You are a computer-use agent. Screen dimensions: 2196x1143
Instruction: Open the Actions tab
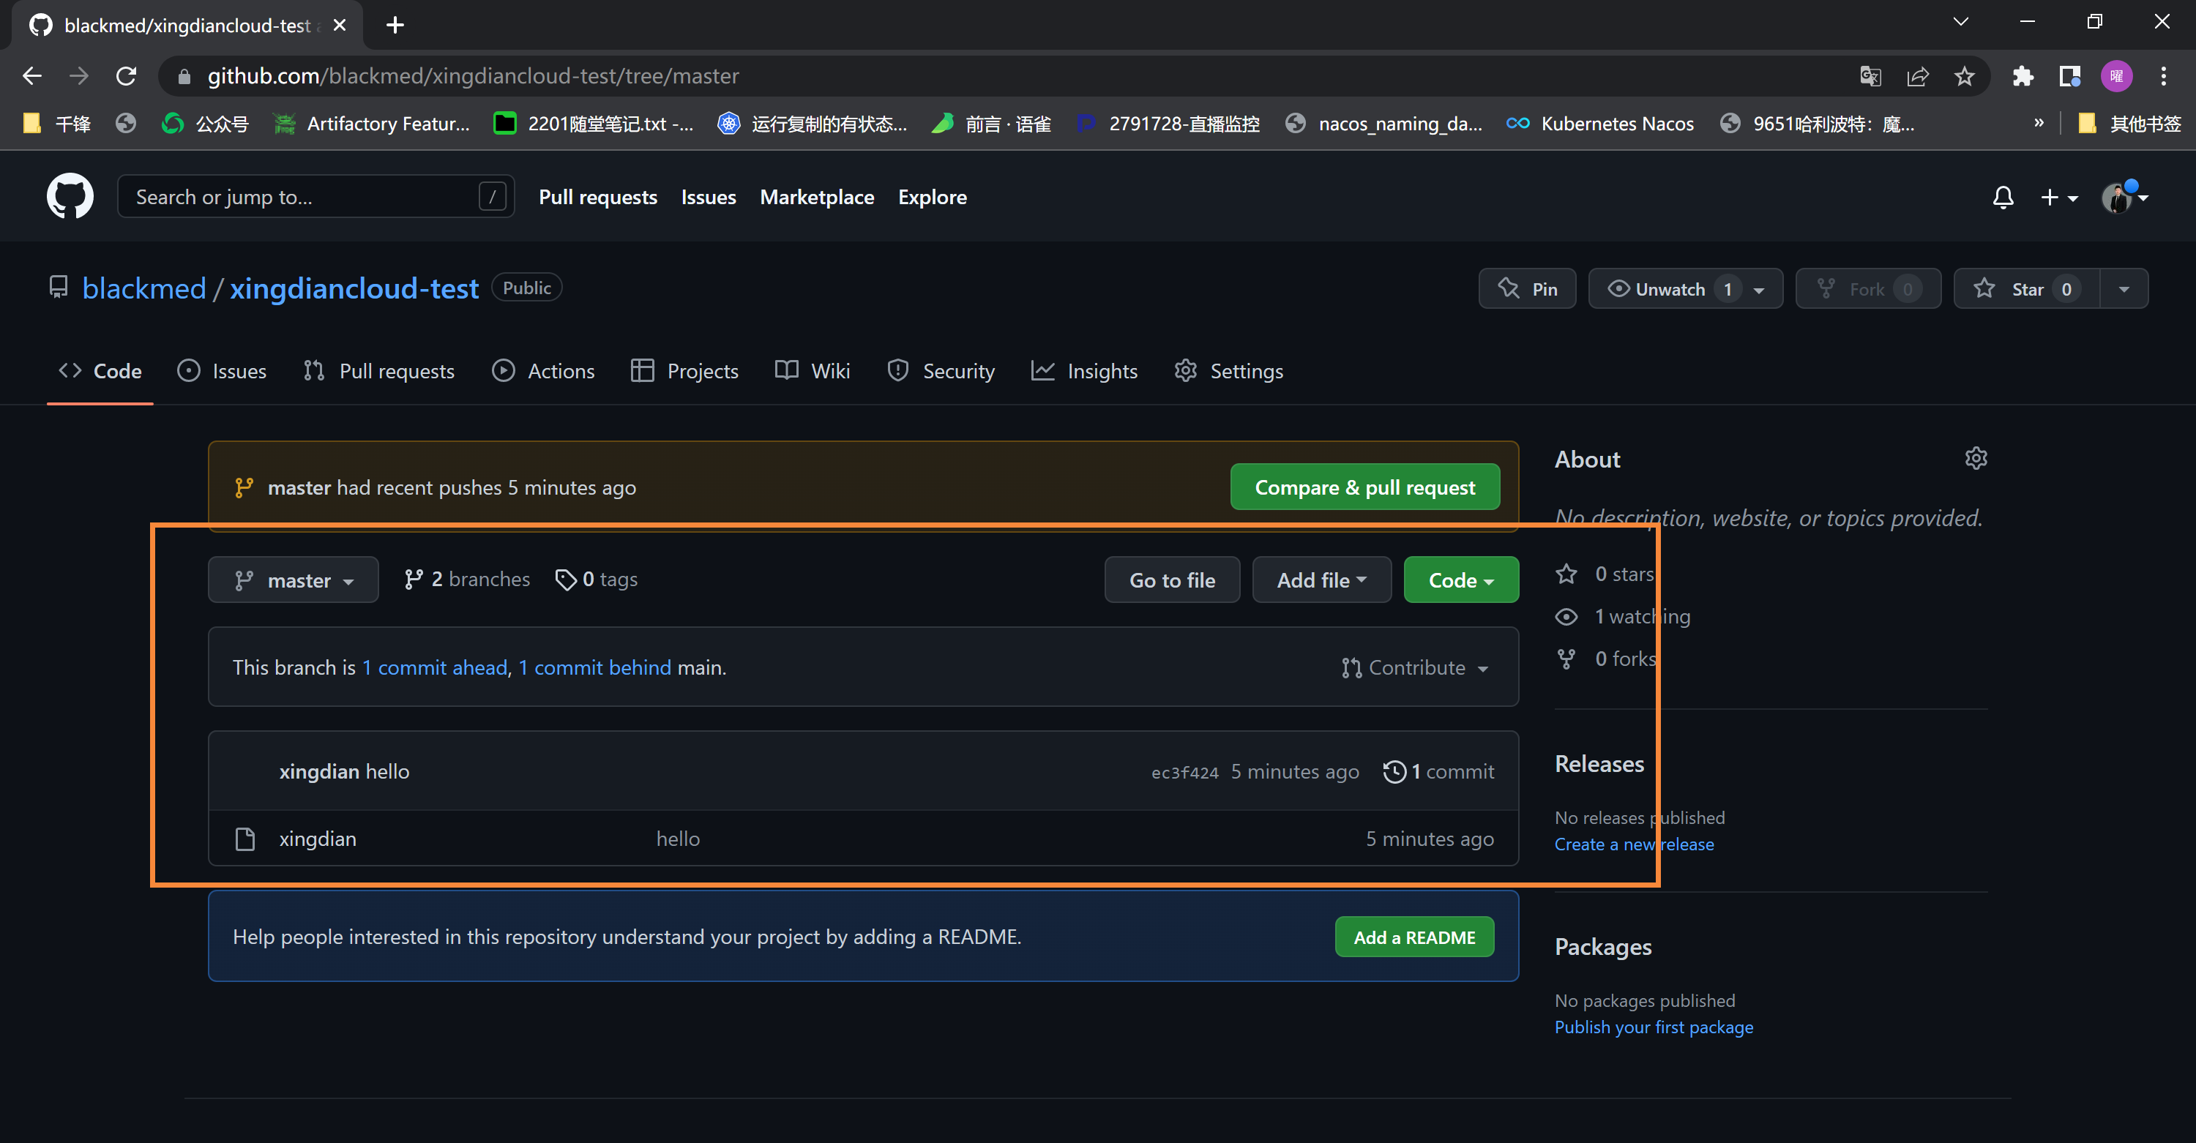(x=543, y=371)
